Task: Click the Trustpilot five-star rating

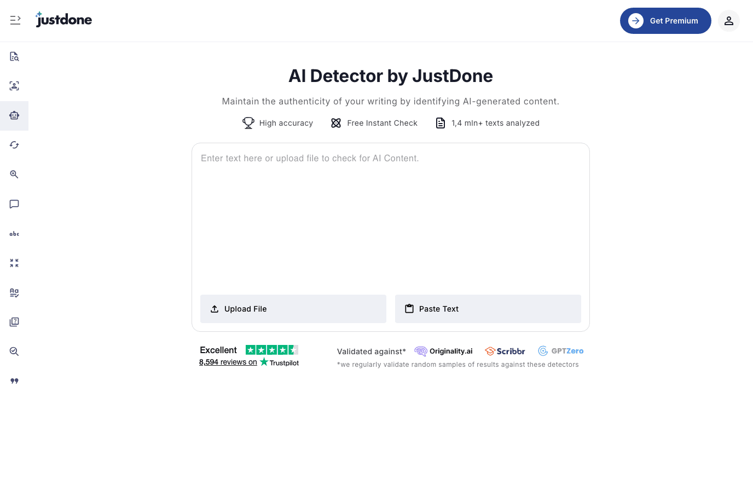Action: [272, 350]
